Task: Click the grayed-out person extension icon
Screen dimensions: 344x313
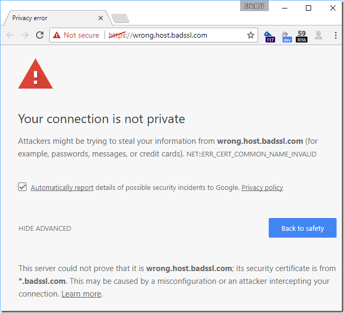Action: (319, 35)
